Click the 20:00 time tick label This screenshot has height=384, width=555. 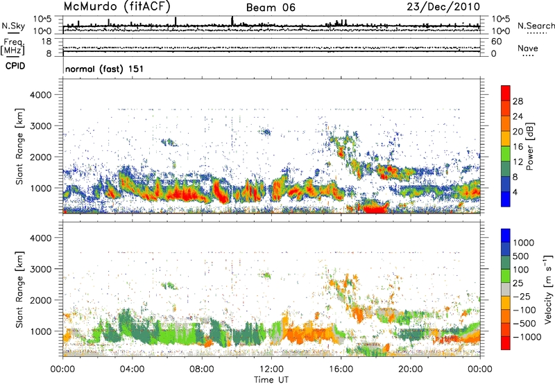[411, 369]
